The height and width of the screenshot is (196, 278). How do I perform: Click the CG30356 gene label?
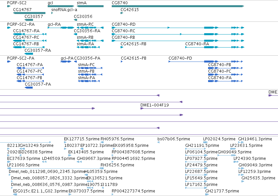click(x=83, y=16)
